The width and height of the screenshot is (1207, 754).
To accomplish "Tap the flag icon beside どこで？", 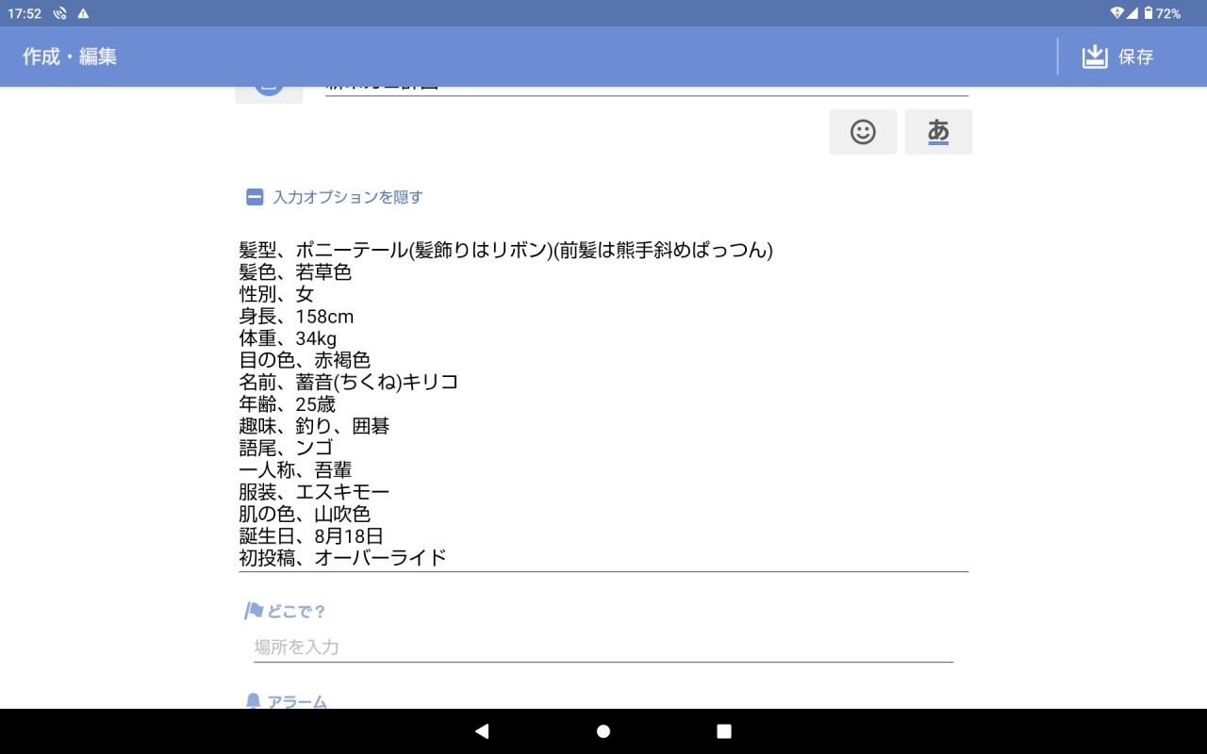I will point(253,611).
